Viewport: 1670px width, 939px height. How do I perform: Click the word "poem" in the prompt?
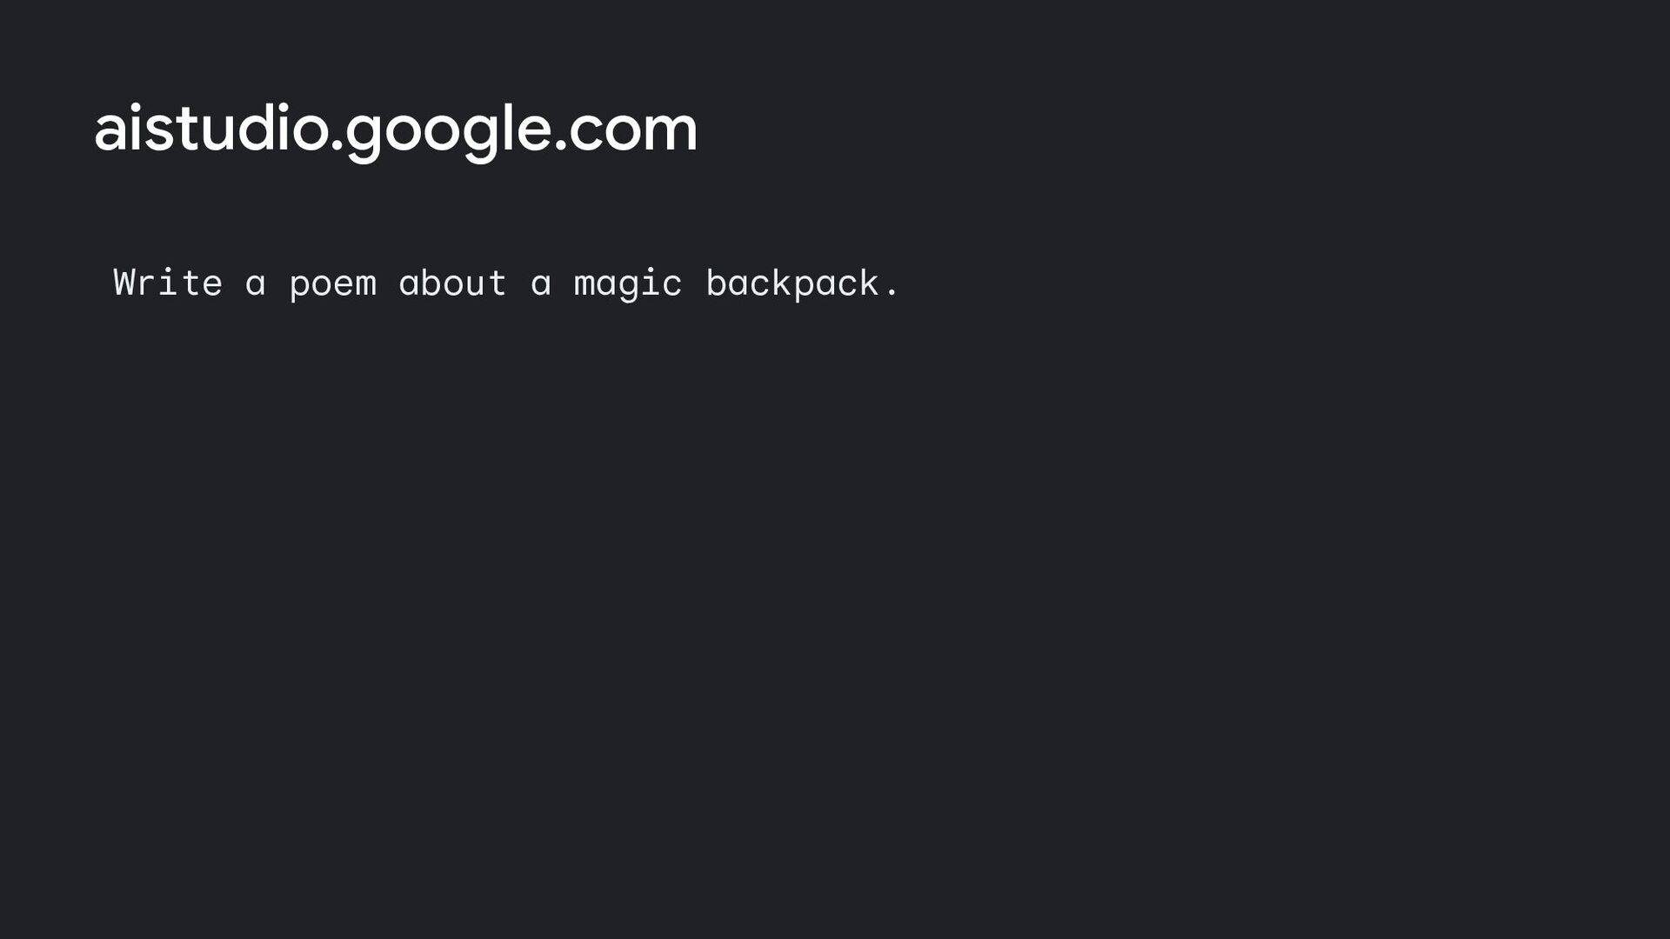333,286
